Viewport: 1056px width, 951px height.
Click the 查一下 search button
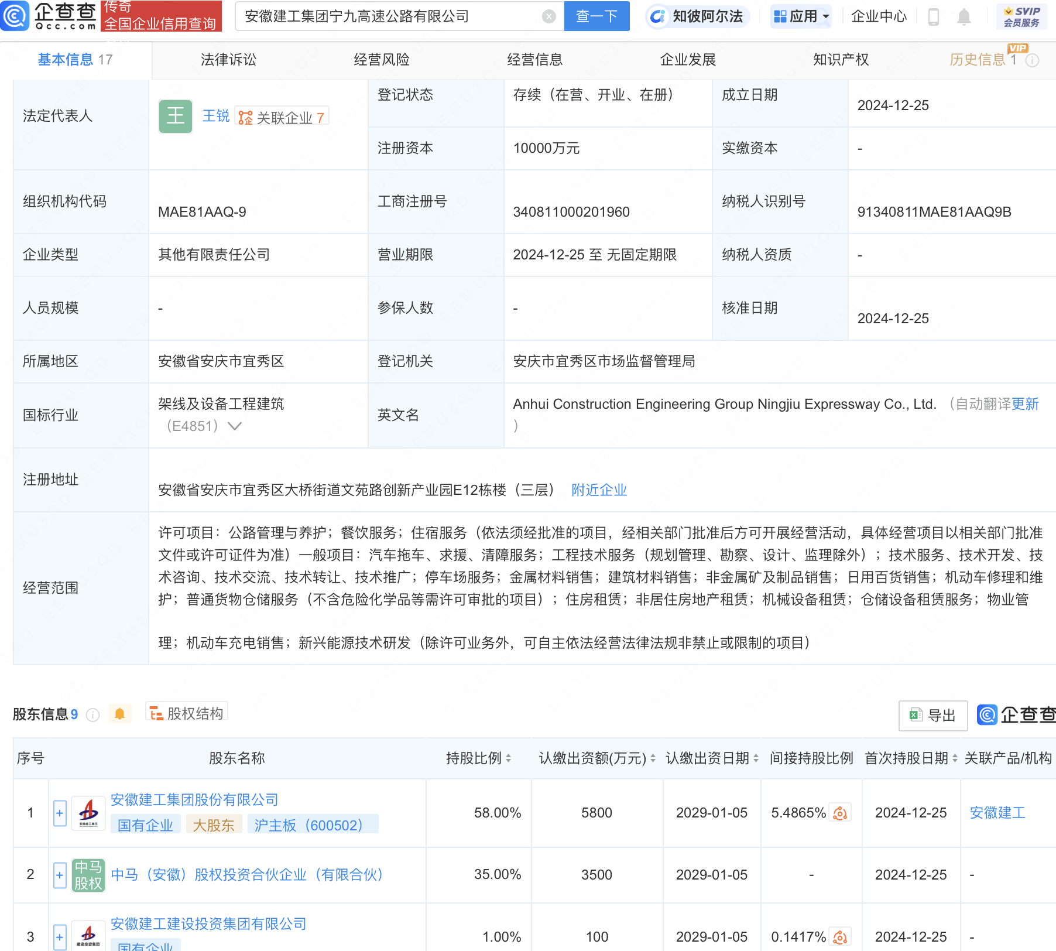[596, 16]
